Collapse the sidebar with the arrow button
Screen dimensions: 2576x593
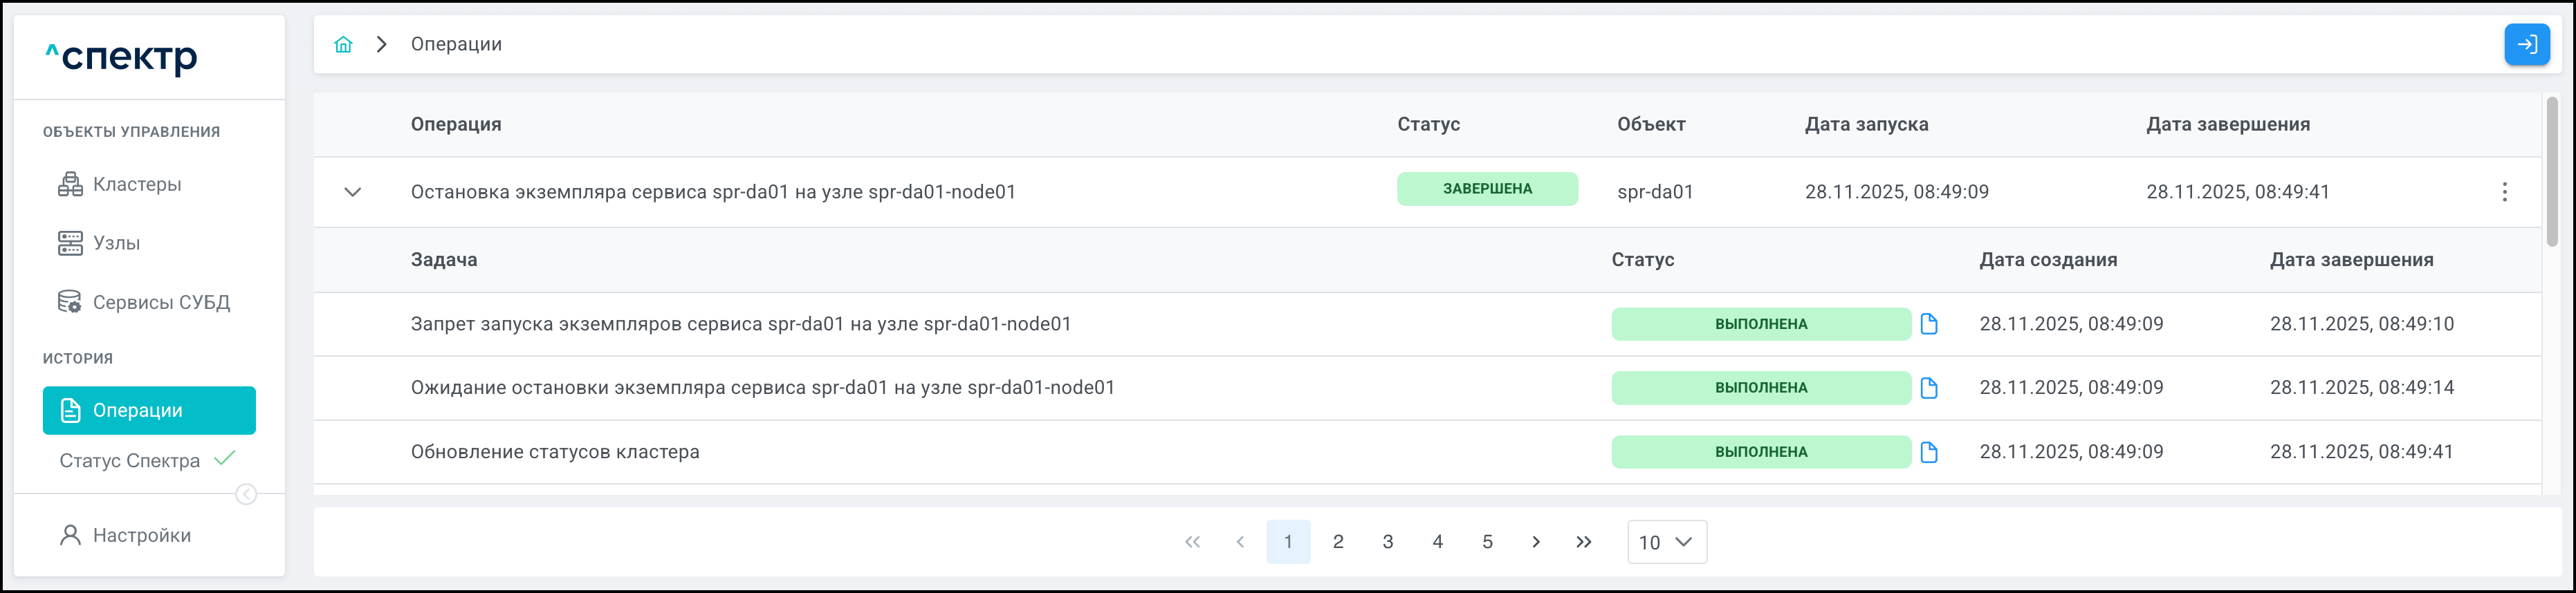coord(246,494)
